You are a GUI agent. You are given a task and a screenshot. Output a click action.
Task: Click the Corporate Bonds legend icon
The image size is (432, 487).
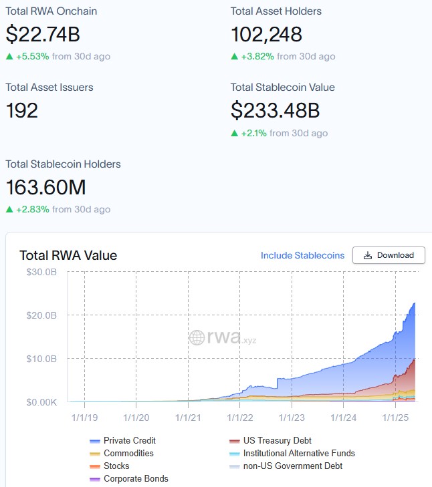pyautogui.click(x=94, y=479)
